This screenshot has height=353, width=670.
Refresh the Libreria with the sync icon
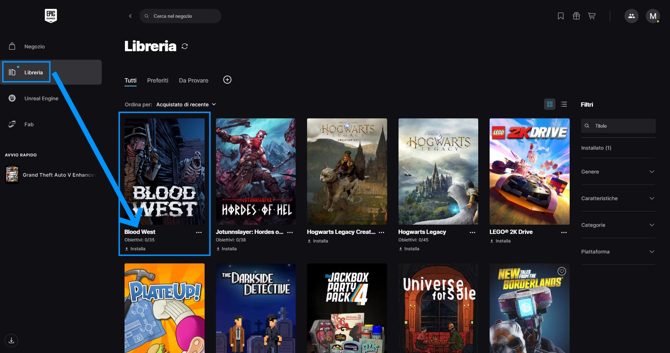[x=185, y=46]
